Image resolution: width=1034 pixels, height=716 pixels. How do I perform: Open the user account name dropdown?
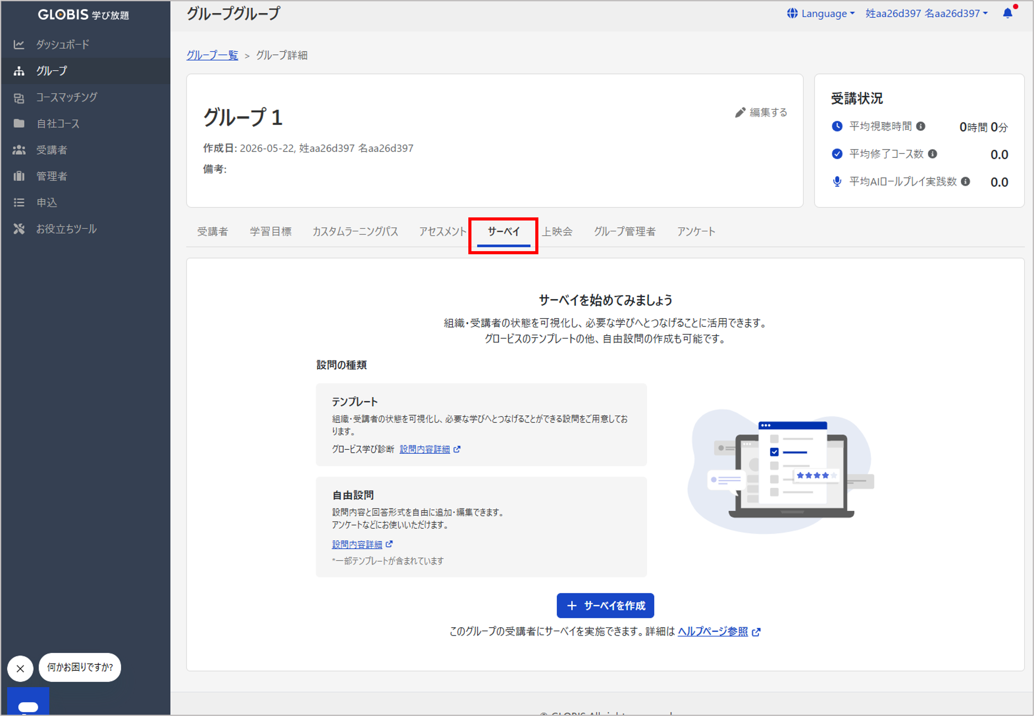click(927, 13)
